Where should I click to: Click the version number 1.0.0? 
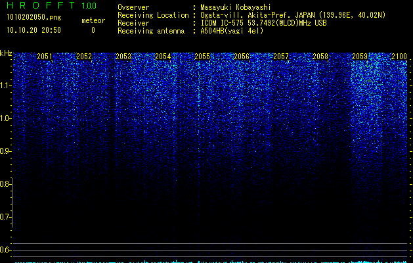(89, 5)
